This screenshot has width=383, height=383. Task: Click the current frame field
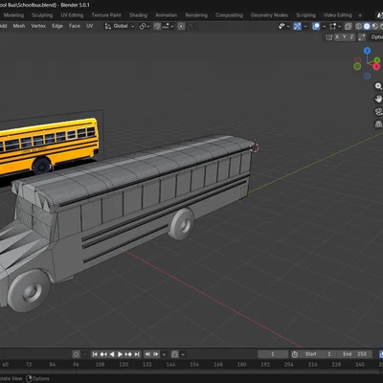[x=273, y=354]
